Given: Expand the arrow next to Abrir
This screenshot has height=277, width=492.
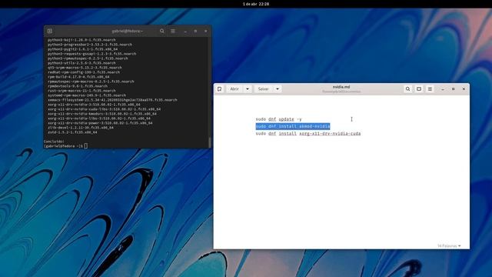Looking at the screenshot, I should pyautogui.click(x=248, y=89).
